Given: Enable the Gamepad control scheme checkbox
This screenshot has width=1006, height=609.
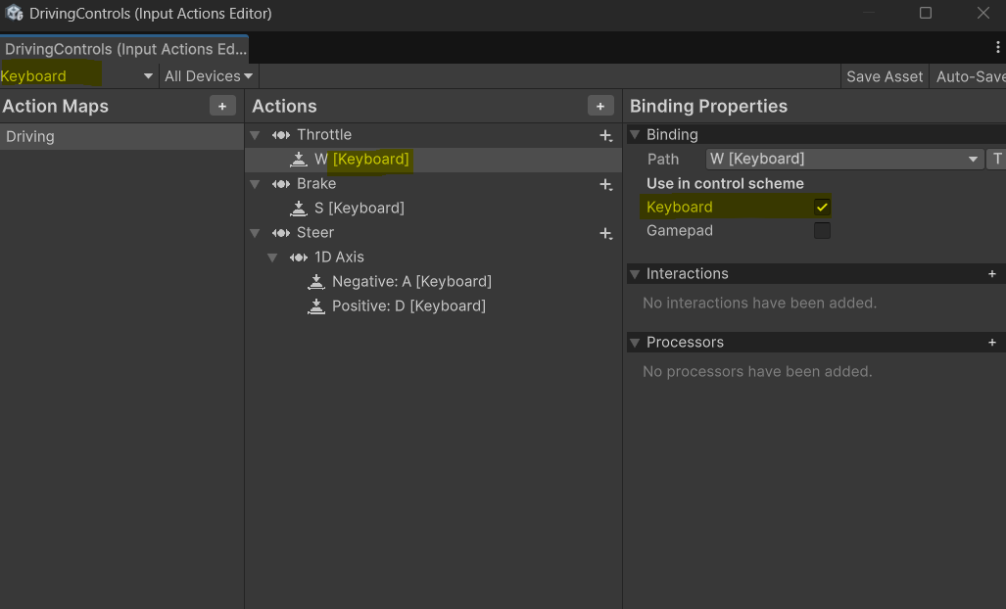Looking at the screenshot, I should [x=822, y=231].
